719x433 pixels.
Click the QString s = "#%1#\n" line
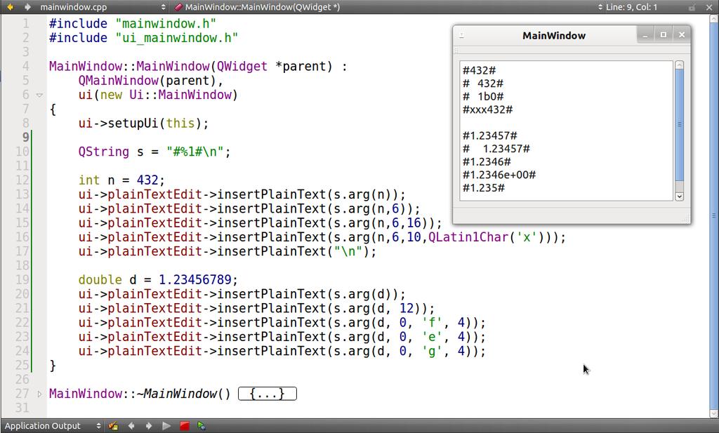(154, 152)
